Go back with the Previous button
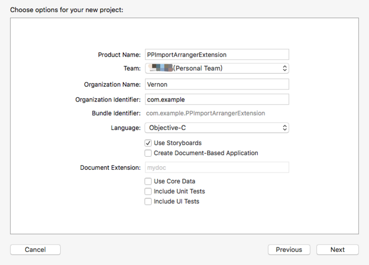Image resolution: width=369 pixels, height=265 pixels. (x=289, y=250)
